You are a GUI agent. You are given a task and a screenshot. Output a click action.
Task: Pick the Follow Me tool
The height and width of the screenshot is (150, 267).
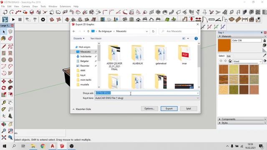point(10,88)
